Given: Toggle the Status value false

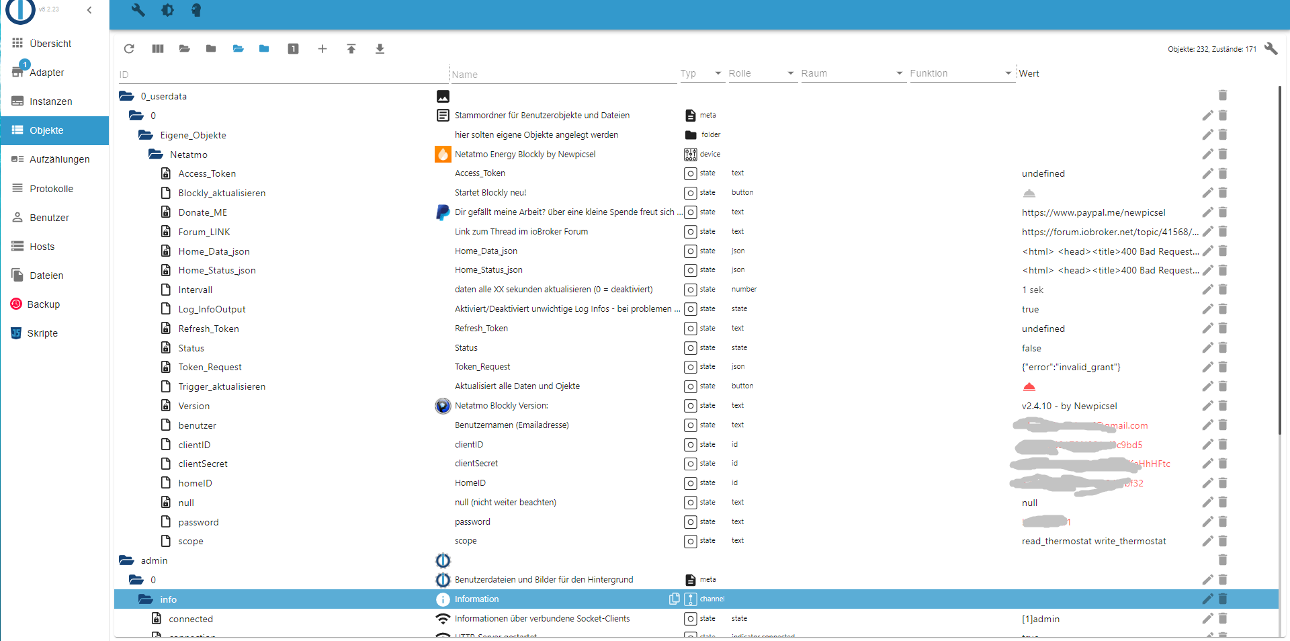Looking at the screenshot, I should [1031, 348].
